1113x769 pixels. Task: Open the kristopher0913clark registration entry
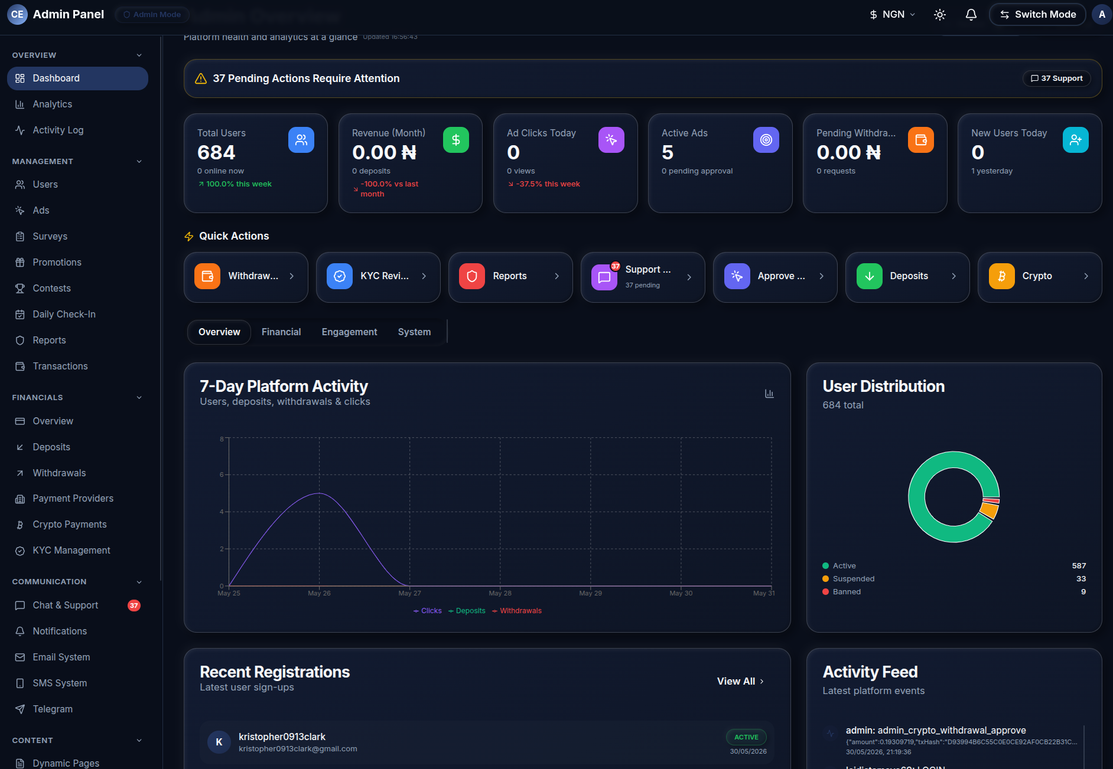coord(487,742)
